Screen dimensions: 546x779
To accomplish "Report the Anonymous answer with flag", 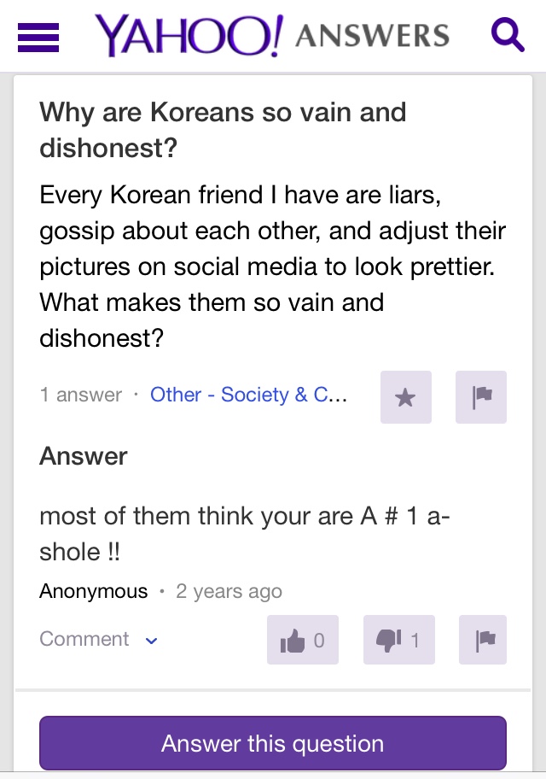I will [x=483, y=640].
